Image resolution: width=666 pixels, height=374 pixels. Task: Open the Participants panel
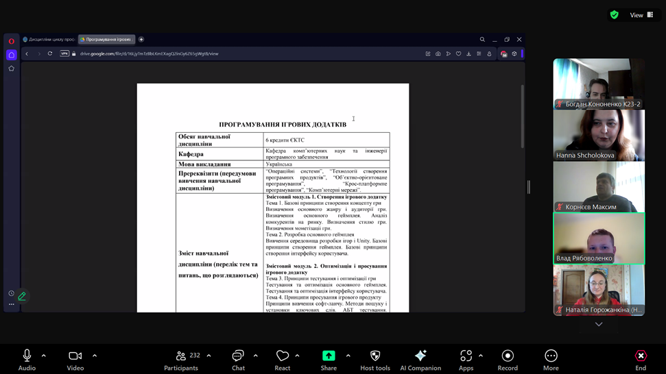(181, 360)
